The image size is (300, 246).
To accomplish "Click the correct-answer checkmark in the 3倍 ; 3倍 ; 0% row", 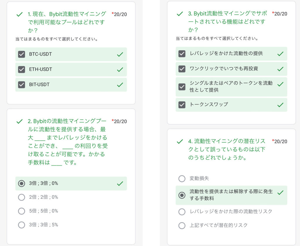I will click(120, 184).
